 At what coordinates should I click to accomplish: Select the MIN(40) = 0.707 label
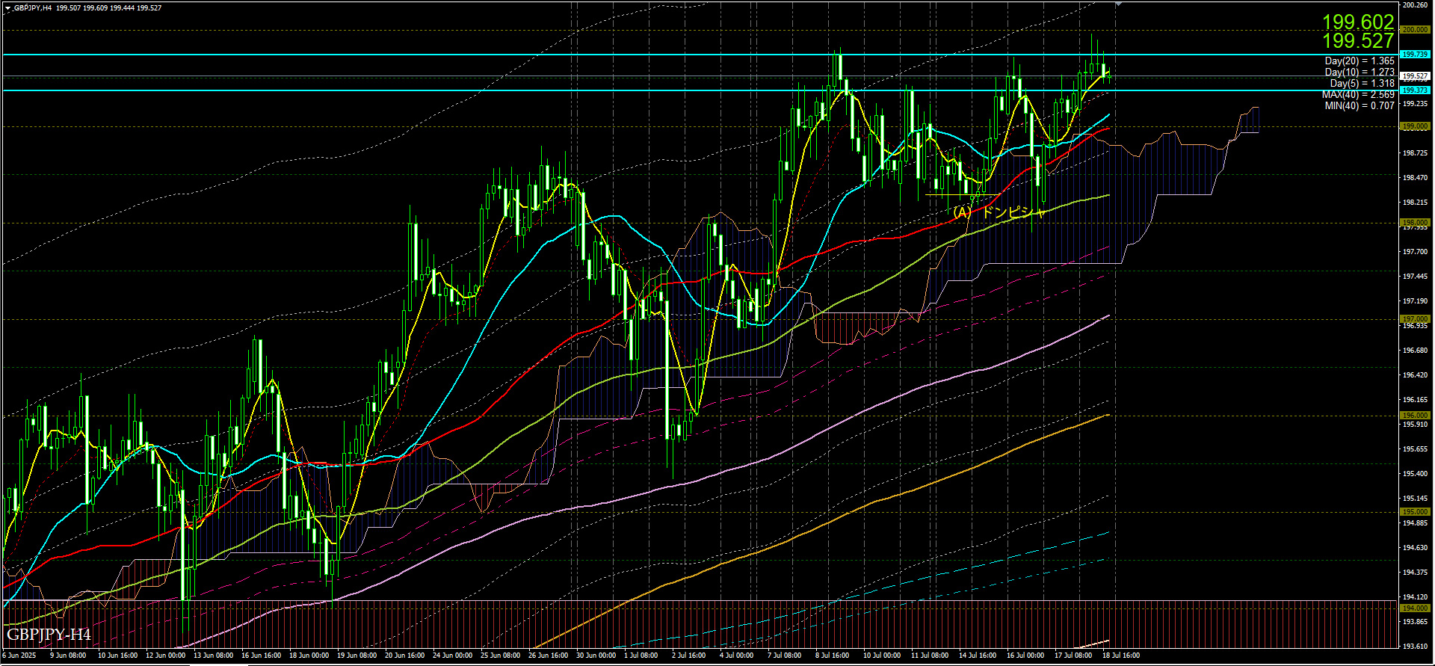point(1360,106)
